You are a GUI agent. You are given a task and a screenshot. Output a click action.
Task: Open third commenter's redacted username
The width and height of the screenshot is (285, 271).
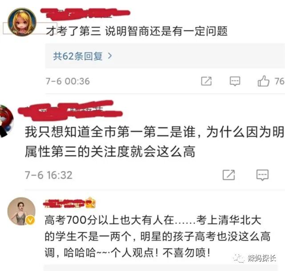[64, 203]
